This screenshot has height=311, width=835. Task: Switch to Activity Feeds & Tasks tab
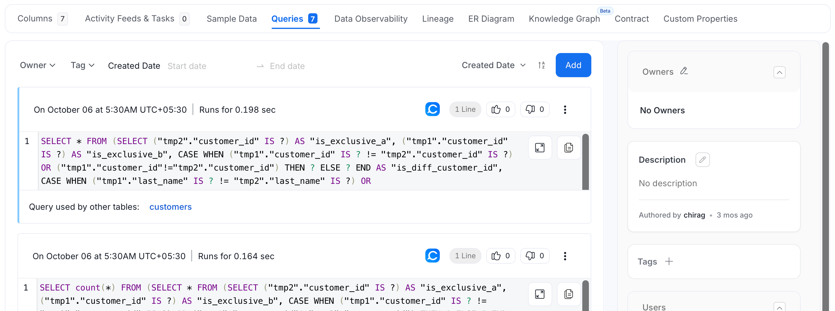point(137,19)
